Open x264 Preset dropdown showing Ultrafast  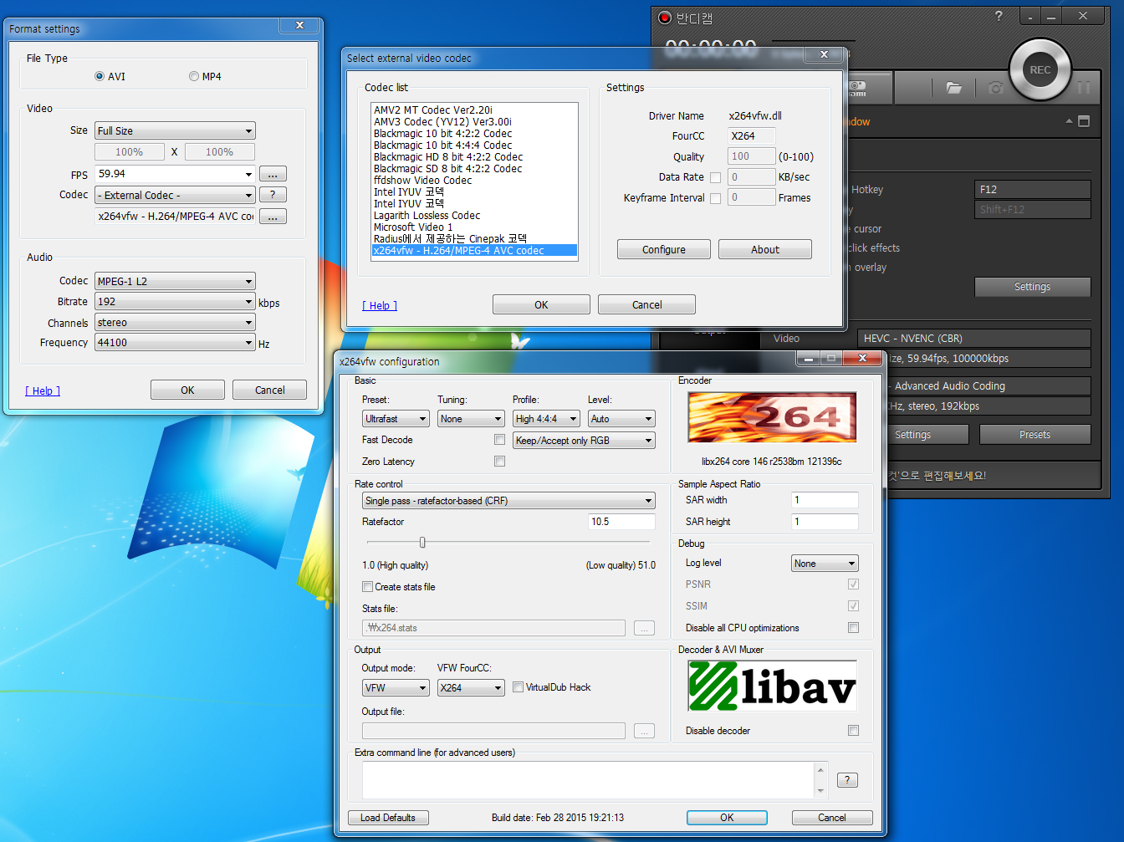pyautogui.click(x=396, y=419)
